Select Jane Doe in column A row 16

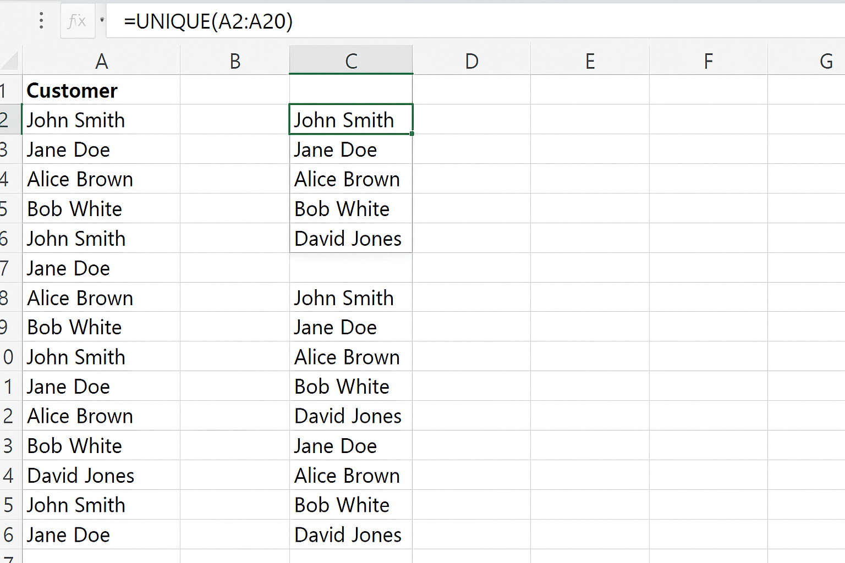pos(101,534)
